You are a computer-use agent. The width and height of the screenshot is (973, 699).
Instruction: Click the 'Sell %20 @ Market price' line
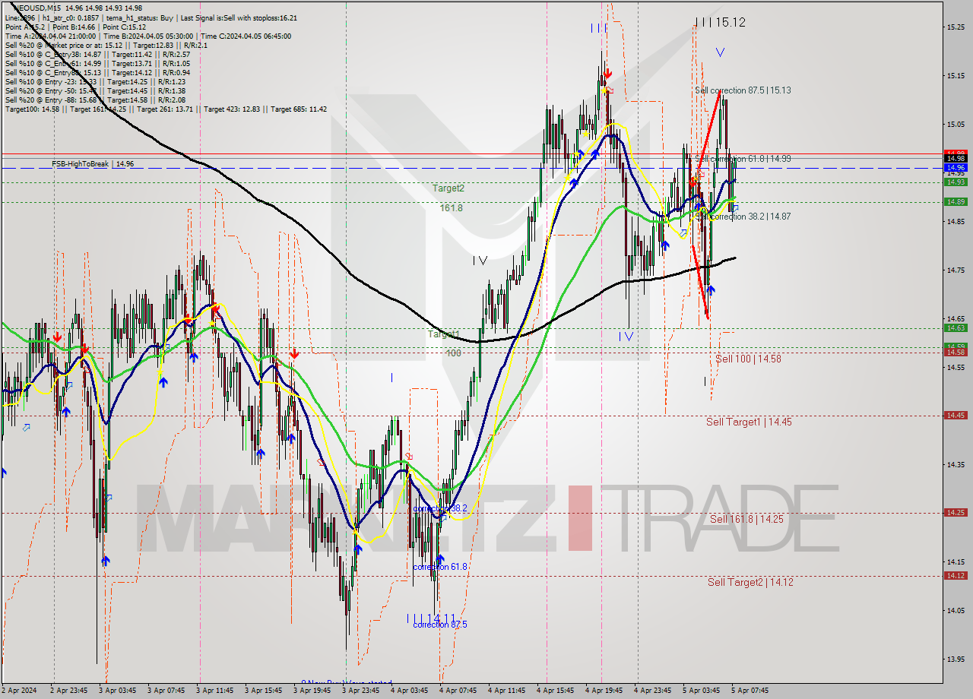(x=106, y=45)
